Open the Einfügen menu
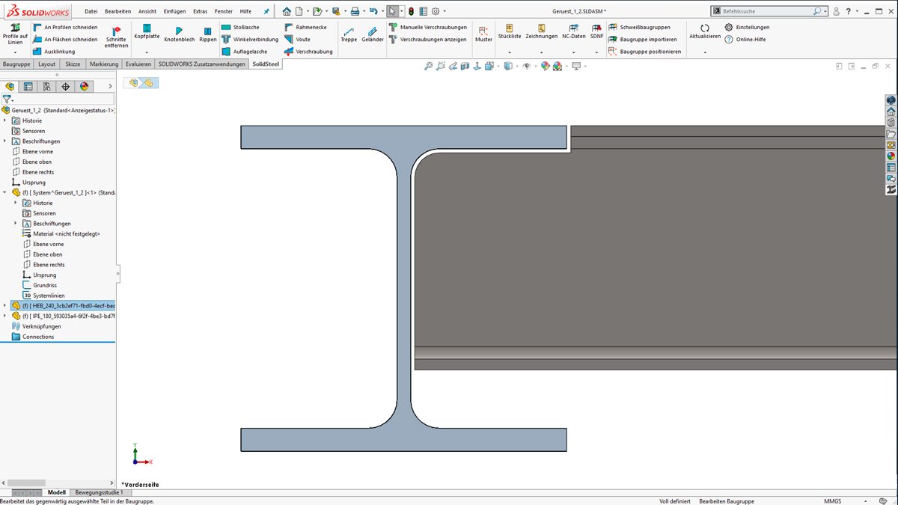This screenshot has height=505, width=898. click(x=174, y=12)
